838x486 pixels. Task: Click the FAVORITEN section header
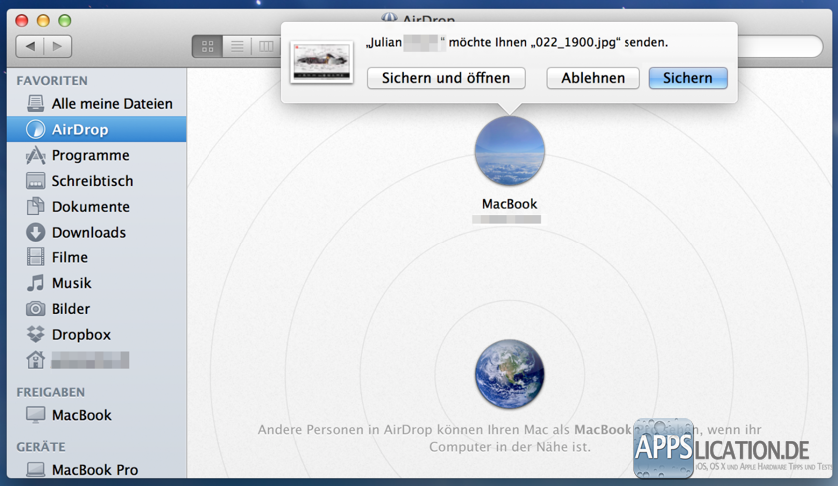[52, 80]
